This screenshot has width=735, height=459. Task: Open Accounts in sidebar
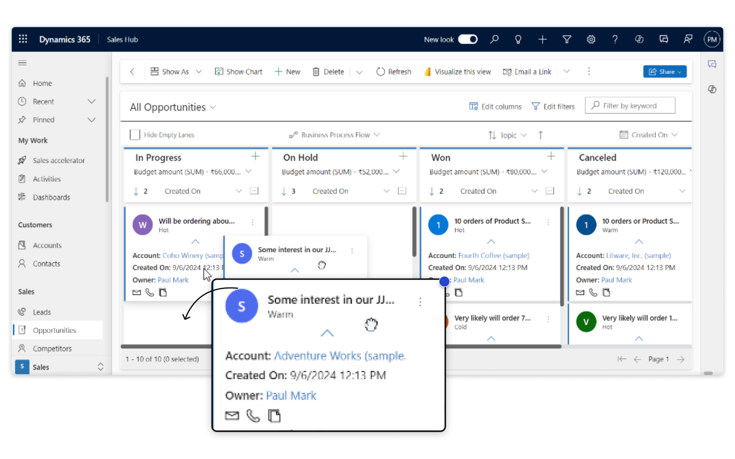(47, 245)
